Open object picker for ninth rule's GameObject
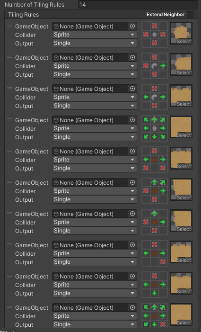201x332 pixels. point(132,276)
